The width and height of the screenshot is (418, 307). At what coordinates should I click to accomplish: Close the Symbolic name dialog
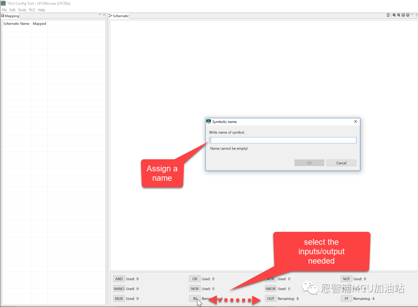(x=355, y=121)
